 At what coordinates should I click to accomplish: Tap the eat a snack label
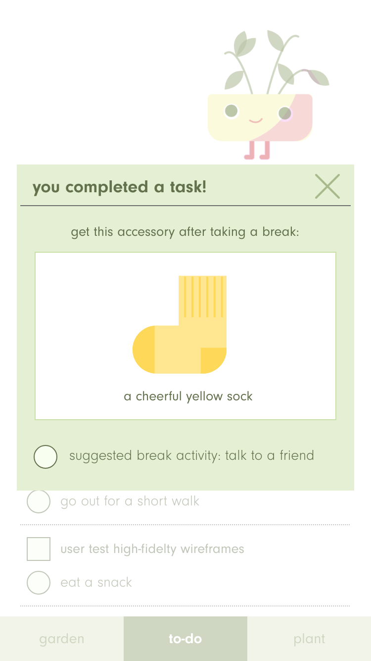click(x=96, y=582)
